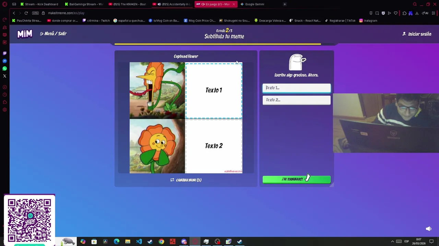
Task: Type in the Texto 1 input field
Action: 297,88
